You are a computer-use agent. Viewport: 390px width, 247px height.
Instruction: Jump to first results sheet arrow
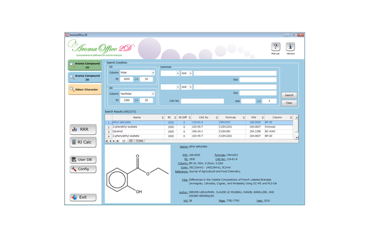point(107,141)
